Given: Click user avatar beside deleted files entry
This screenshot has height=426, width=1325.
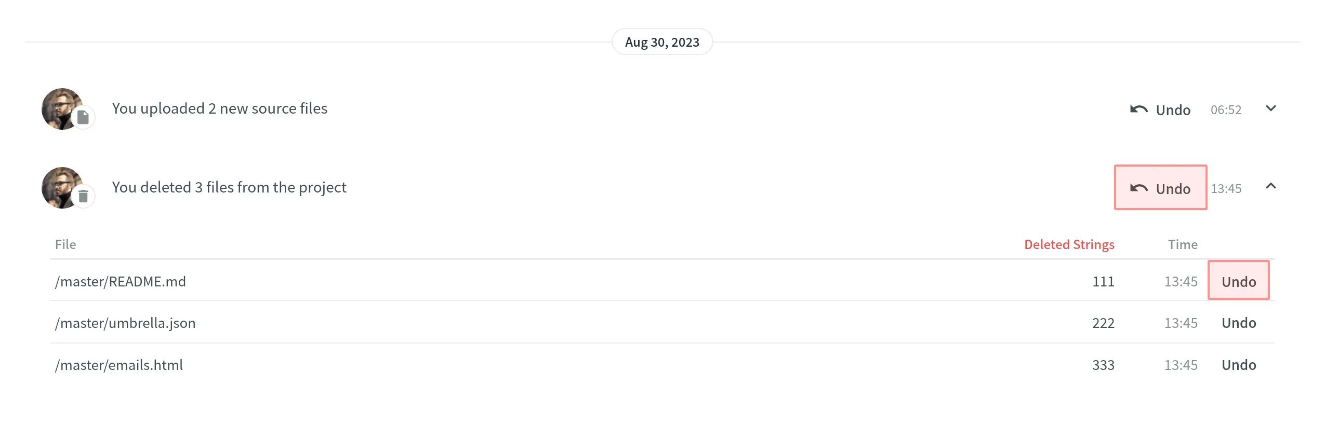Looking at the screenshot, I should click(x=60, y=186).
